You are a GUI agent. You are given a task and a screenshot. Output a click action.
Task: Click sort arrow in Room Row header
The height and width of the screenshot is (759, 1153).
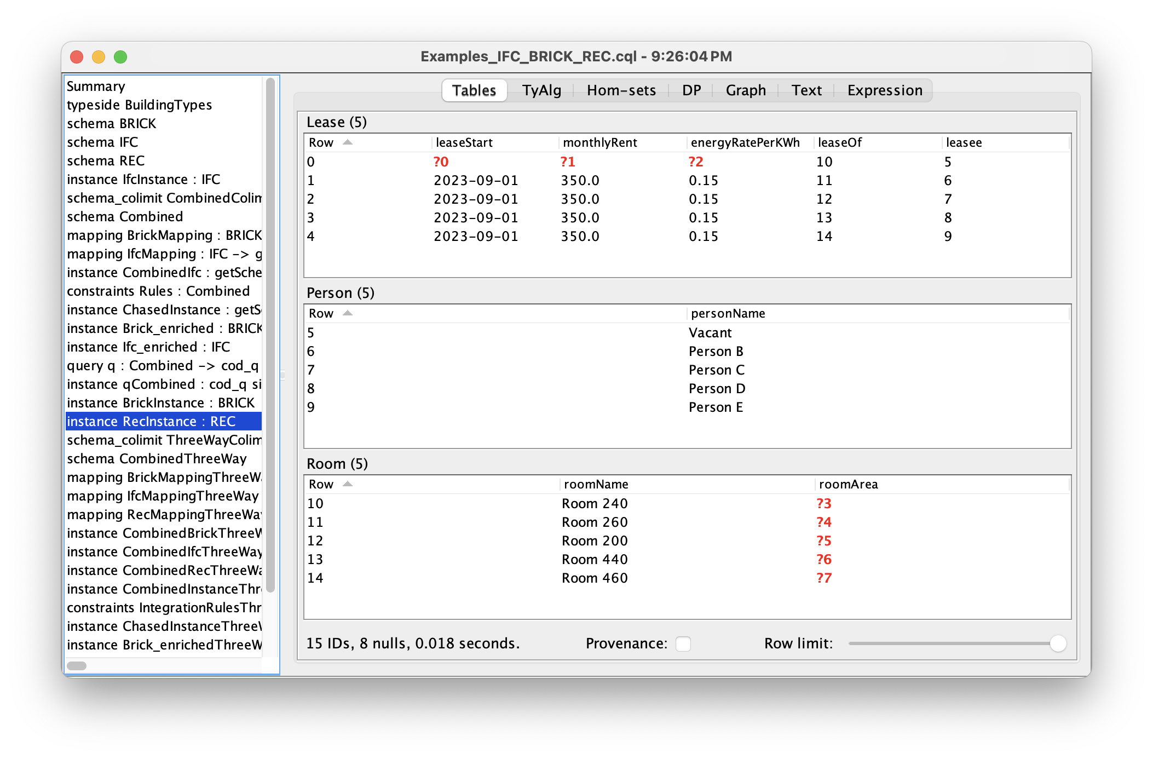coord(347,484)
